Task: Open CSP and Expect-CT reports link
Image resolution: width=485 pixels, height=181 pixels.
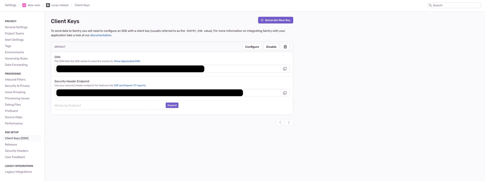Action: click(130, 85)
